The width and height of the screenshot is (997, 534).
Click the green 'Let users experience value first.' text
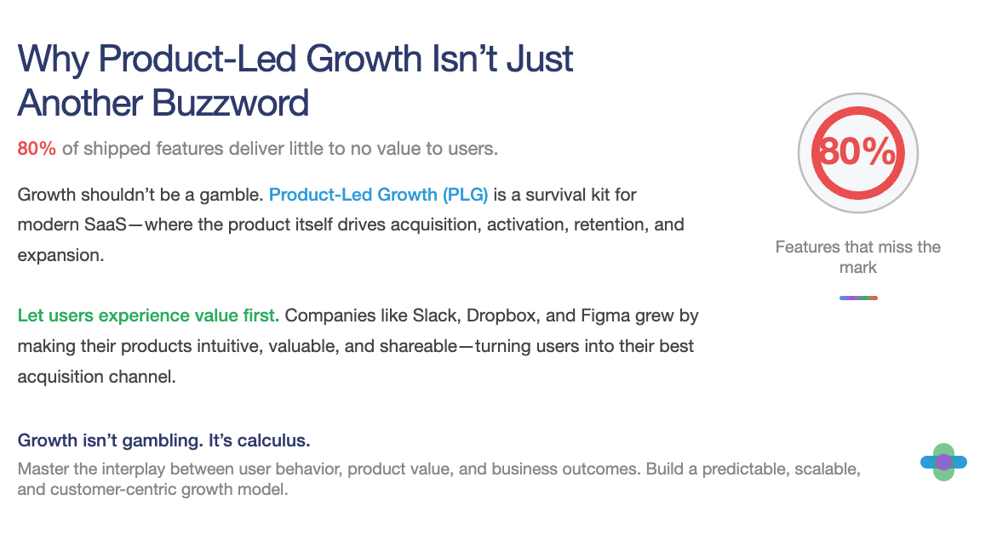coord(148,315)
